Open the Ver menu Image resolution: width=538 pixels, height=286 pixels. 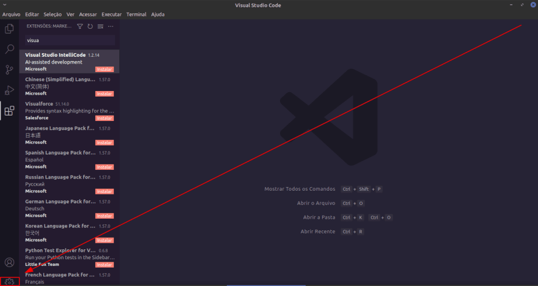pos(70,15)
